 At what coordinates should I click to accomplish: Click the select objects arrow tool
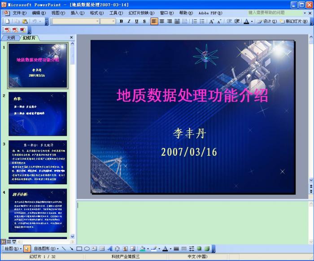coord(26,248)
